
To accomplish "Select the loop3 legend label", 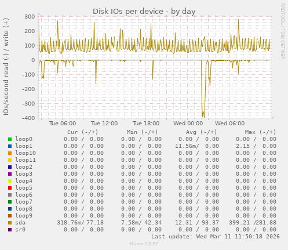I will tap(24, 174).
